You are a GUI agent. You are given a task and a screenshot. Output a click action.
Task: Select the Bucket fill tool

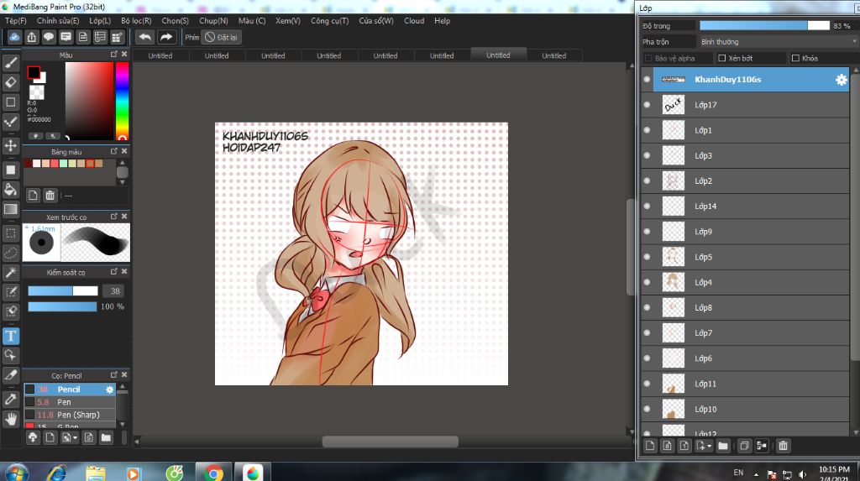(x=10, y=190)
